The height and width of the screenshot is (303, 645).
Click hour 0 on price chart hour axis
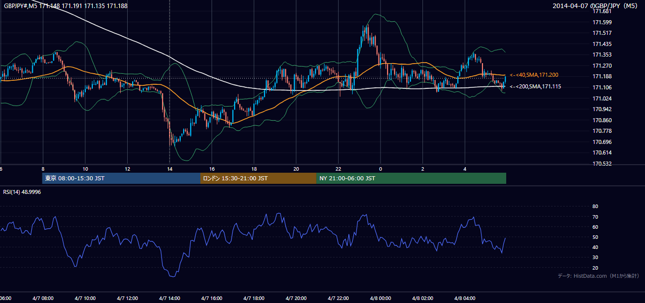[x=381, y=169]
